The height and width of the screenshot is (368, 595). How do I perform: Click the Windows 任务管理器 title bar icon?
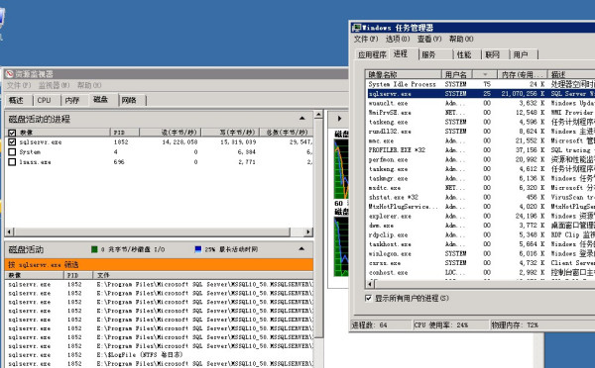[356, 28]
